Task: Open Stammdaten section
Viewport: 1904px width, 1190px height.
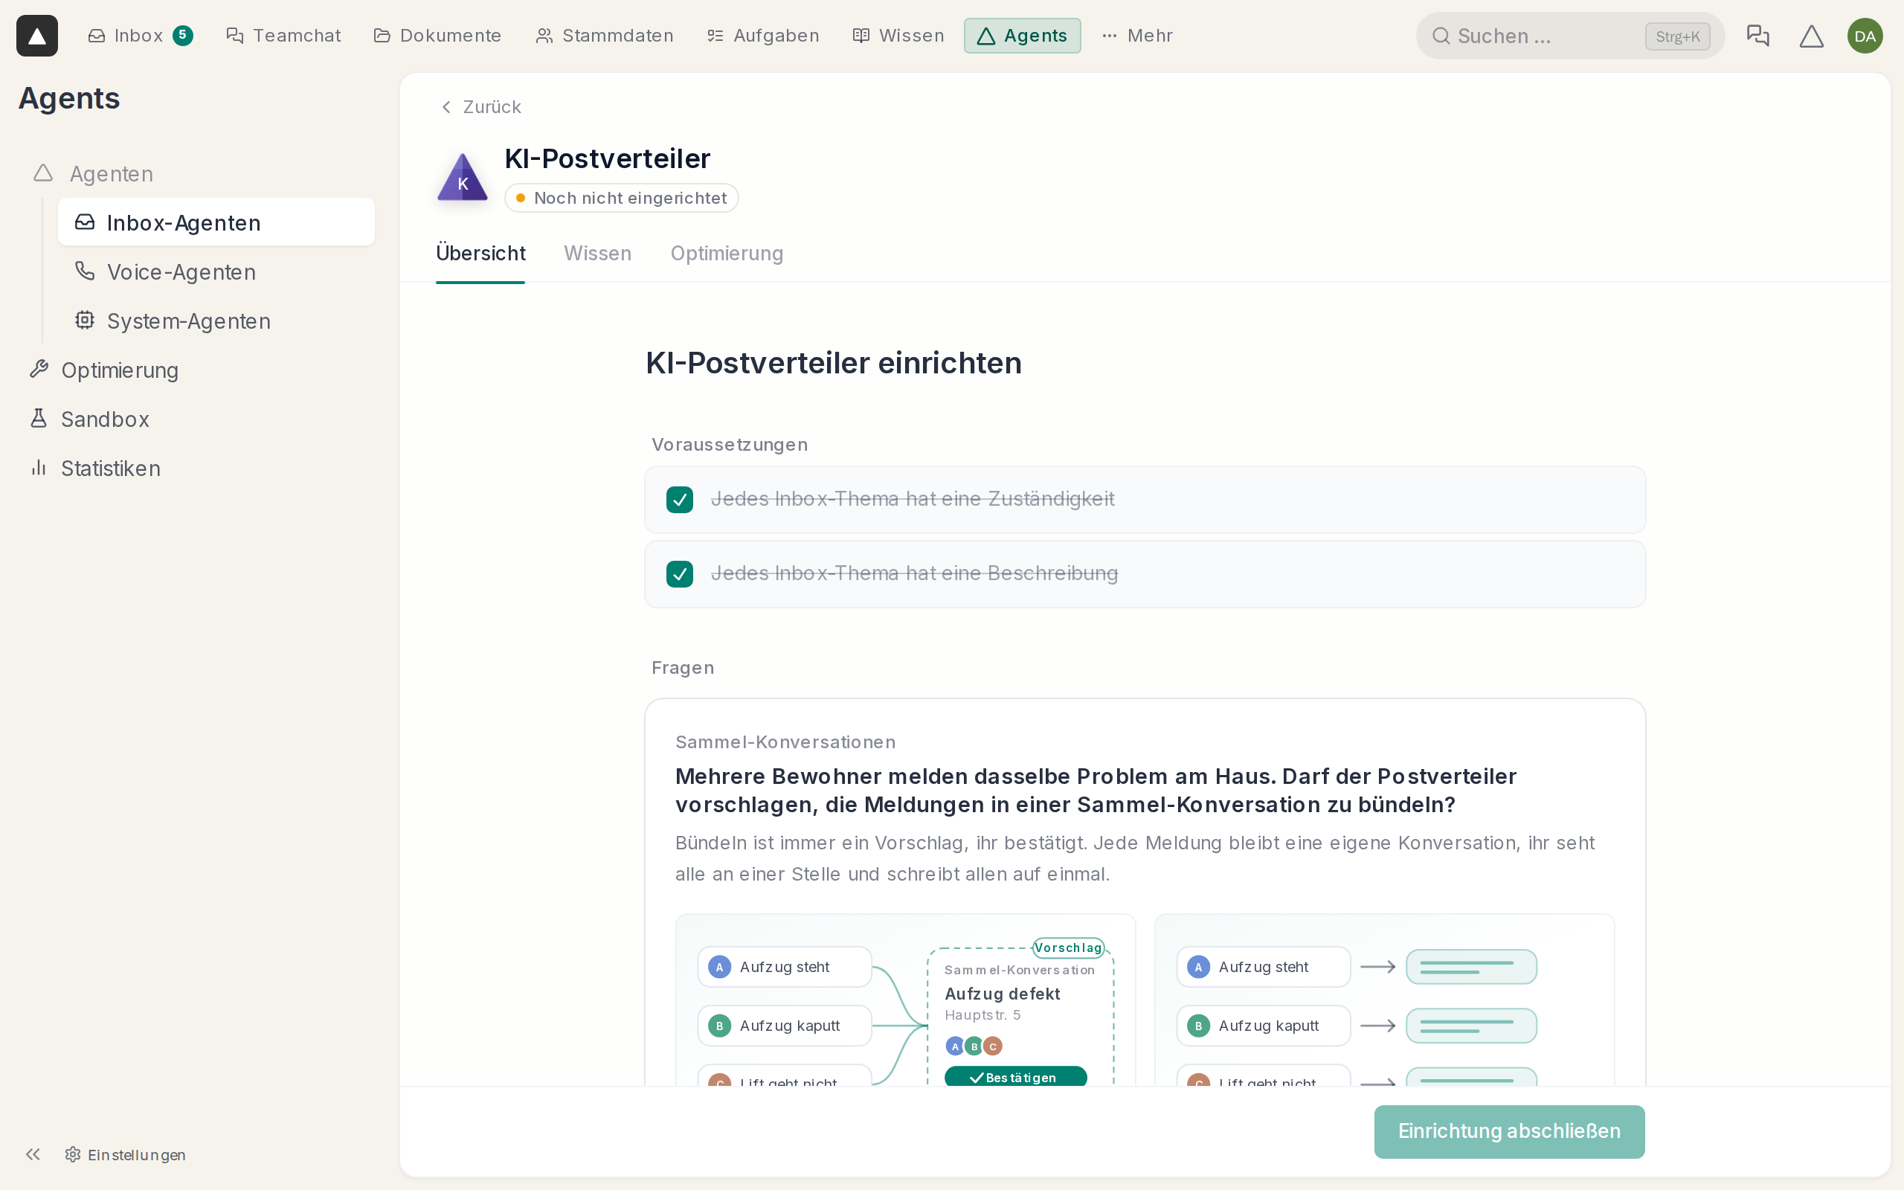Action: point(604,36)
